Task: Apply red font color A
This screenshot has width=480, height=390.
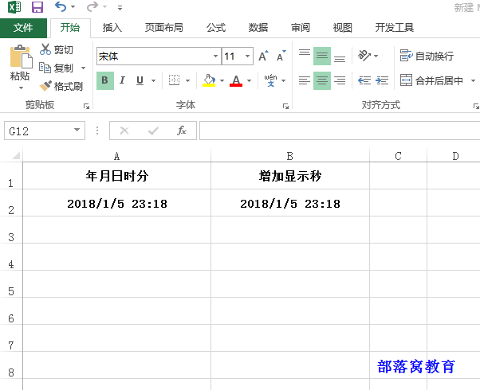Action: tap(236, 80)
